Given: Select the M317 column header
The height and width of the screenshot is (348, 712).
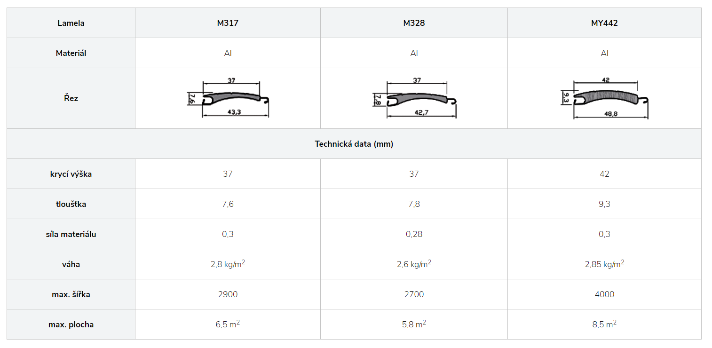Looking at the screenshot, I should pos(228,23).
